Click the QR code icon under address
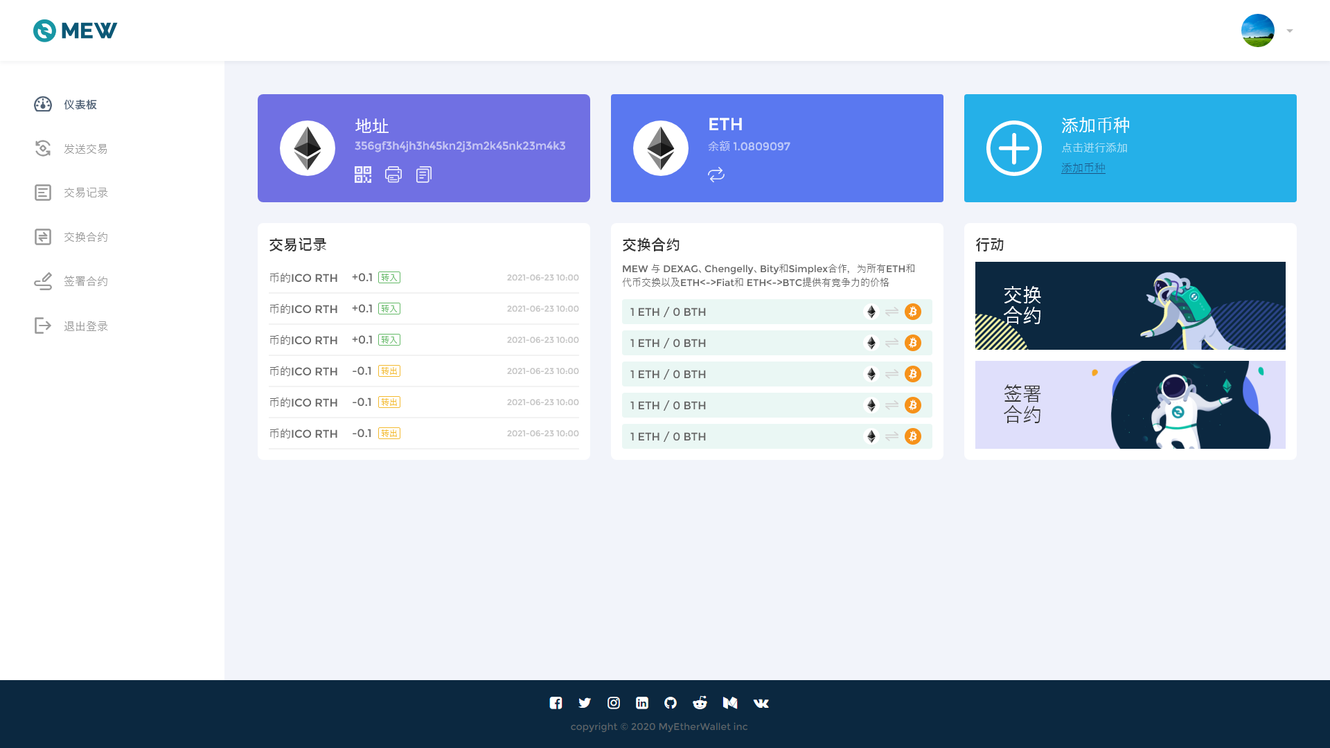The height and width of the screenshot is (748, 1330). tap(363, 175)
